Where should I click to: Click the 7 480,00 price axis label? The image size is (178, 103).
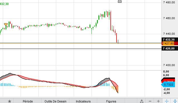tap(169, 2)
